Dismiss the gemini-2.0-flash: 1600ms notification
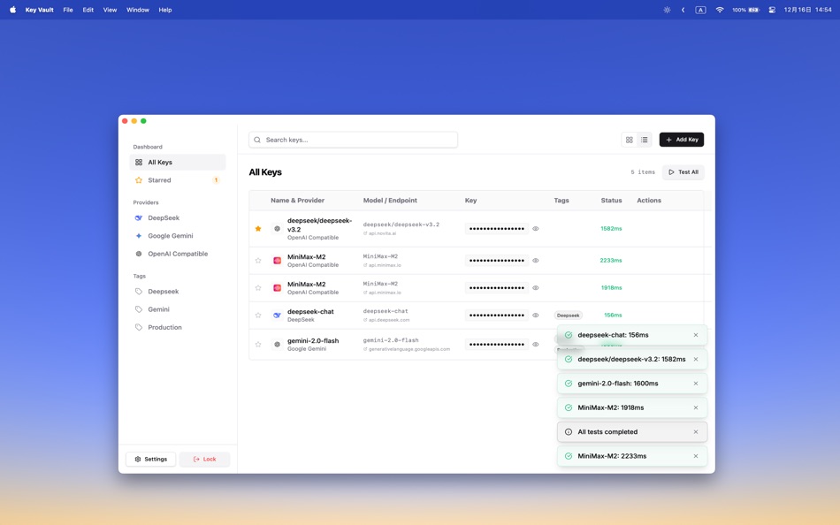The width and height of the screenshot is (840, 525). 696,384
